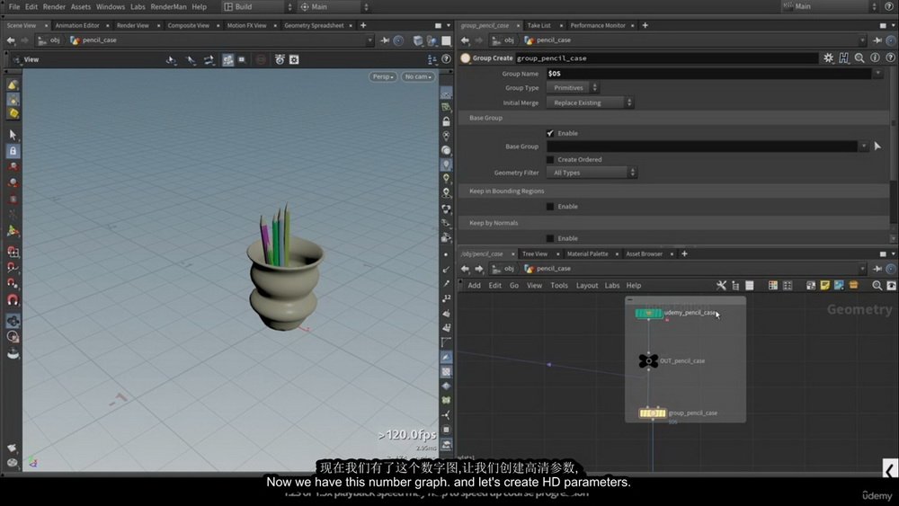The image size is (899, 506).
Task: Open Geometry Filter All Types dropdown
Action: [x=592, y=173]
